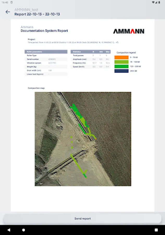165x235 pixels.
Task: Tap the 'Amplitude (mm)' statistics row
Action: [x=90, y=59]
